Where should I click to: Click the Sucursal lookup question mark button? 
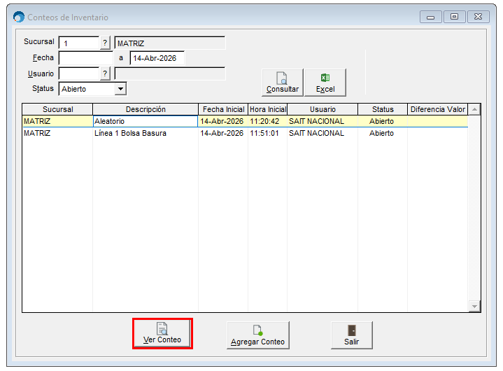click(106, 43)
